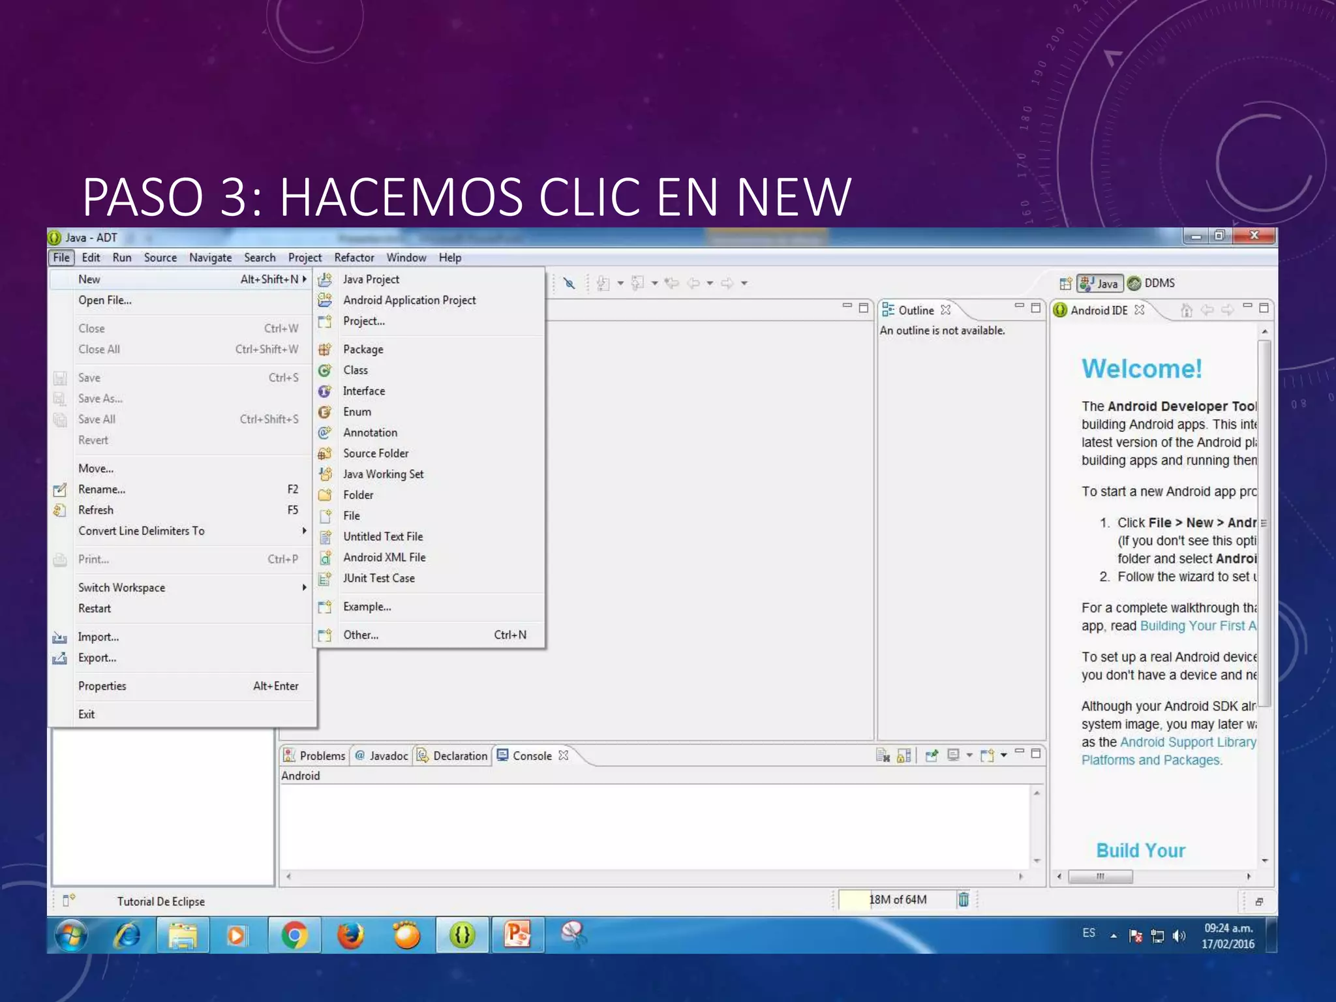
Task: Toggle the Scroll Lock console button
Action: click(904, 755)
